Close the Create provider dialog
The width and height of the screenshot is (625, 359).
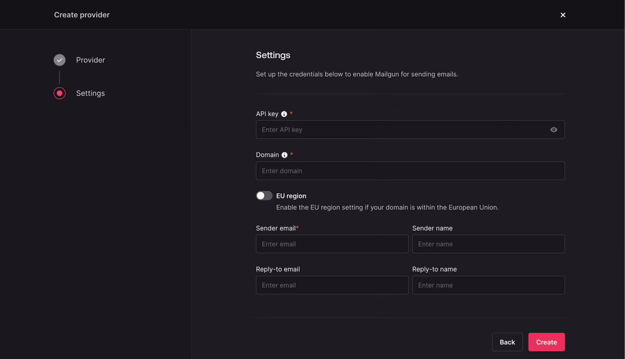[x=563, y=15]
